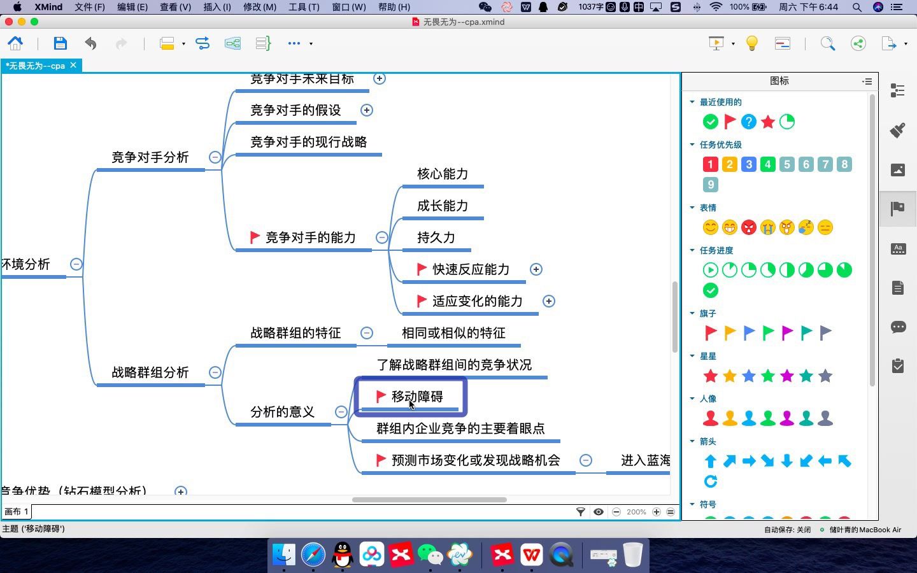Apply priority 1 marker
Image resolution: width=917 pixels, height=573 pixels.
click(711, 164)
